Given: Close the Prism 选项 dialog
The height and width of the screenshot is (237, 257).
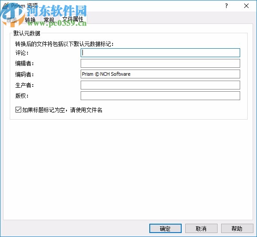Looking at the screenshot, I should pos(246,6).
